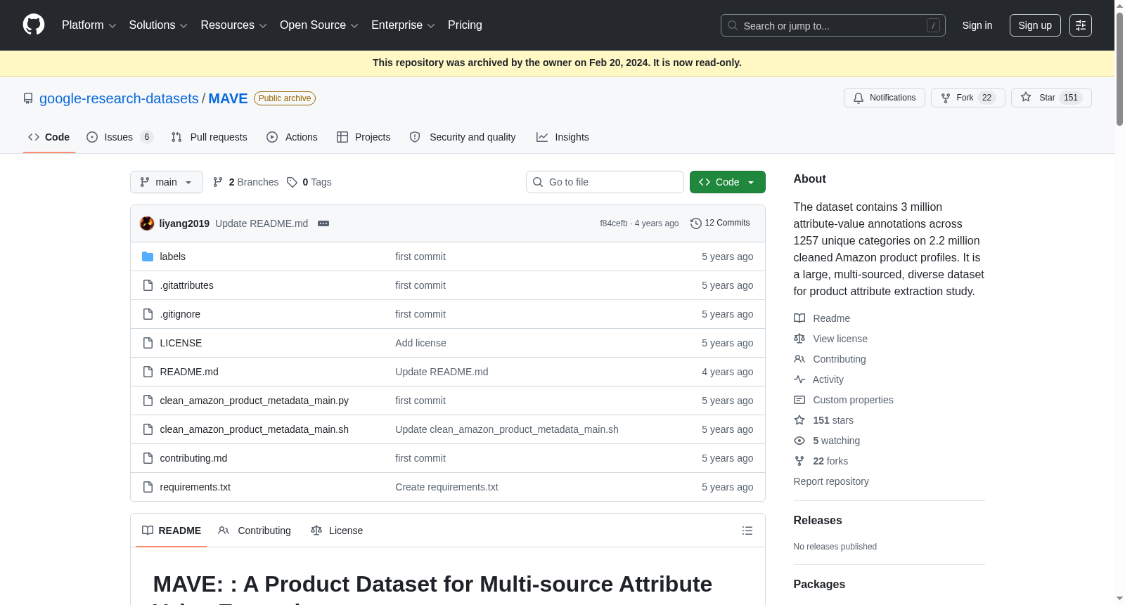
Task: Open clean_amazon_product_metadata_main.sh file name
Action: pyautogui.click(x=255, y=429)
